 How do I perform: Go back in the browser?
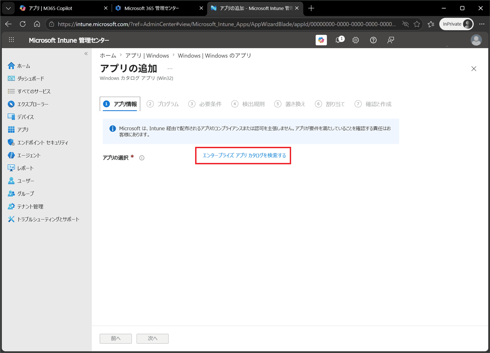point(8,24)
